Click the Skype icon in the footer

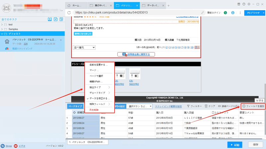pos(3,146)
